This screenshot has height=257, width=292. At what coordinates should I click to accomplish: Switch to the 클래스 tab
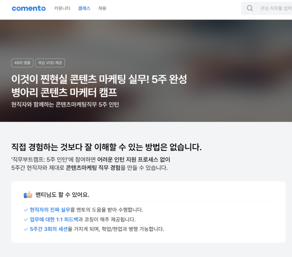click(84, 8)
